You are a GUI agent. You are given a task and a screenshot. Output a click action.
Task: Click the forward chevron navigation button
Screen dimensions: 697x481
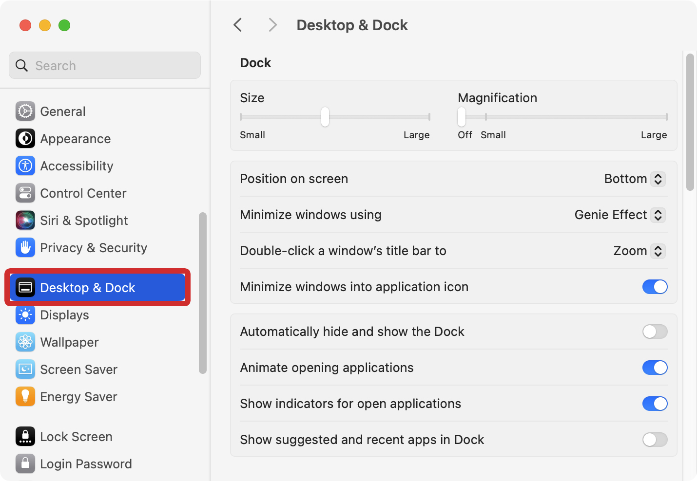272,25
